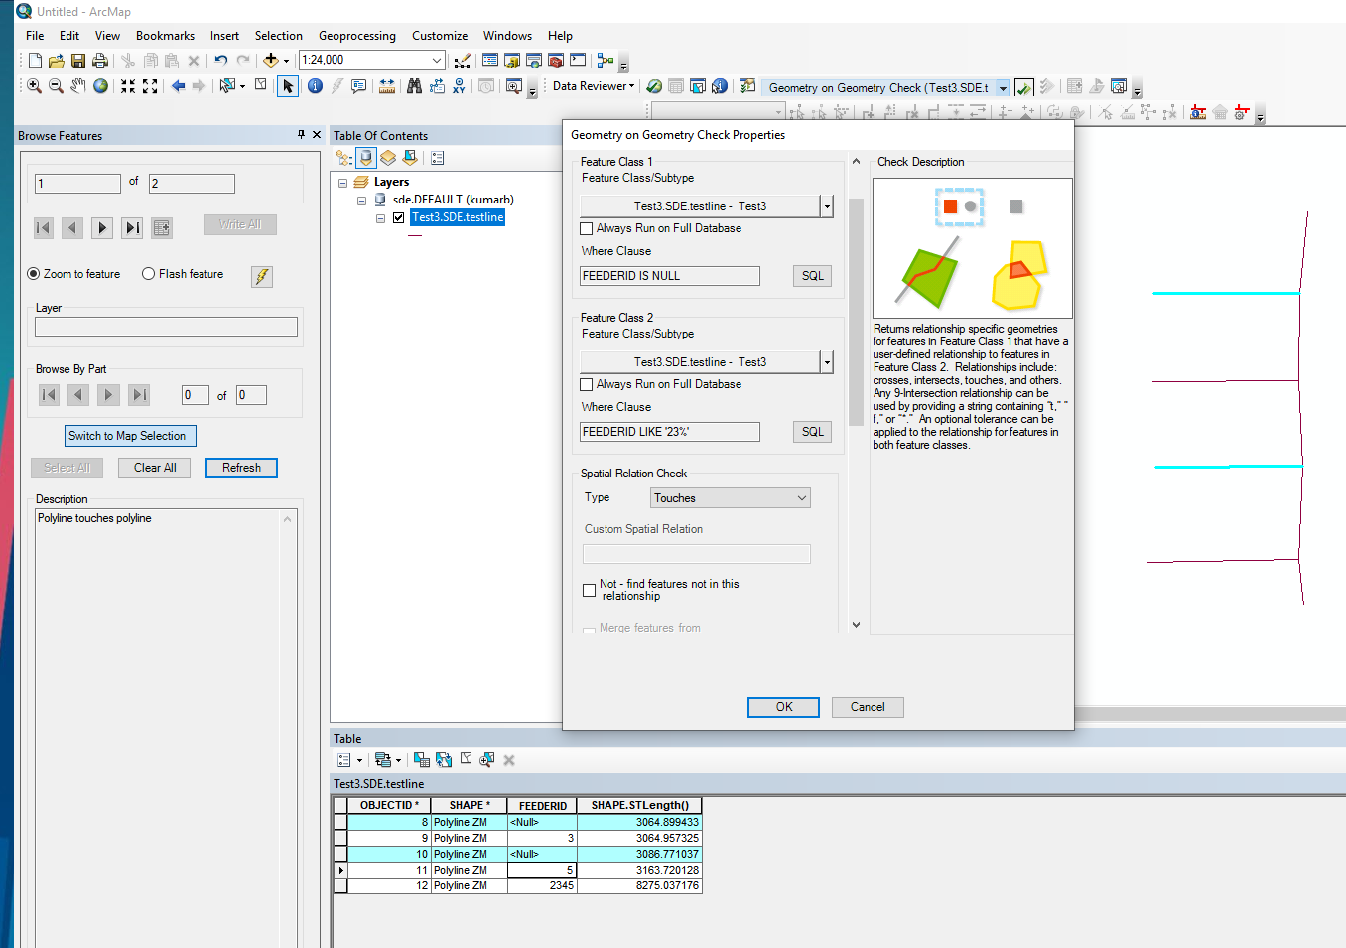Uncheck Test3.SDE.testline layer visibility

click(x=398, y=217)
